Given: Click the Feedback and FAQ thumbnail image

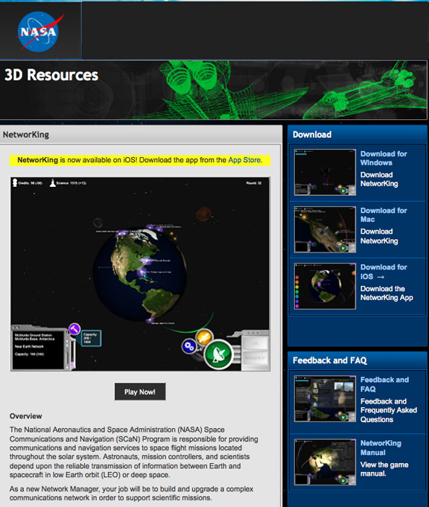Looking at the screenshot, I should (x=325, y=399).
